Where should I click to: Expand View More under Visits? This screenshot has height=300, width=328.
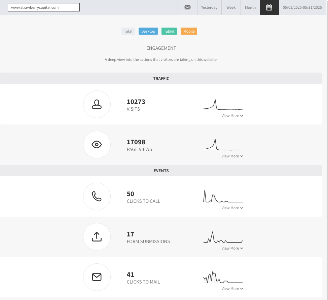(x=232, y=116)
